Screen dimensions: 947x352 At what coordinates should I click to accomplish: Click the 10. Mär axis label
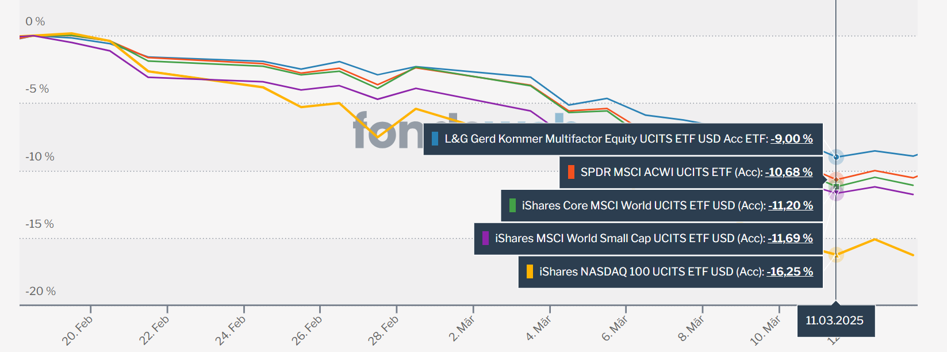click(x=765, y=330)
